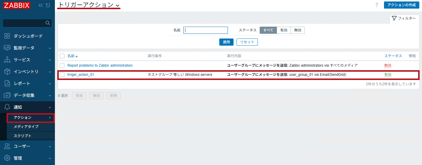
Task: Expand the 監視データ menu chevron
Action: 50,48
